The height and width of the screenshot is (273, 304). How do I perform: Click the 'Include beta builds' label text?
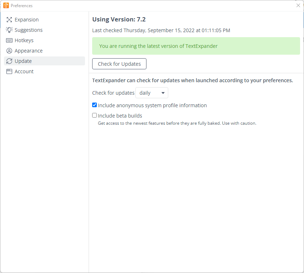coord(120,116)
